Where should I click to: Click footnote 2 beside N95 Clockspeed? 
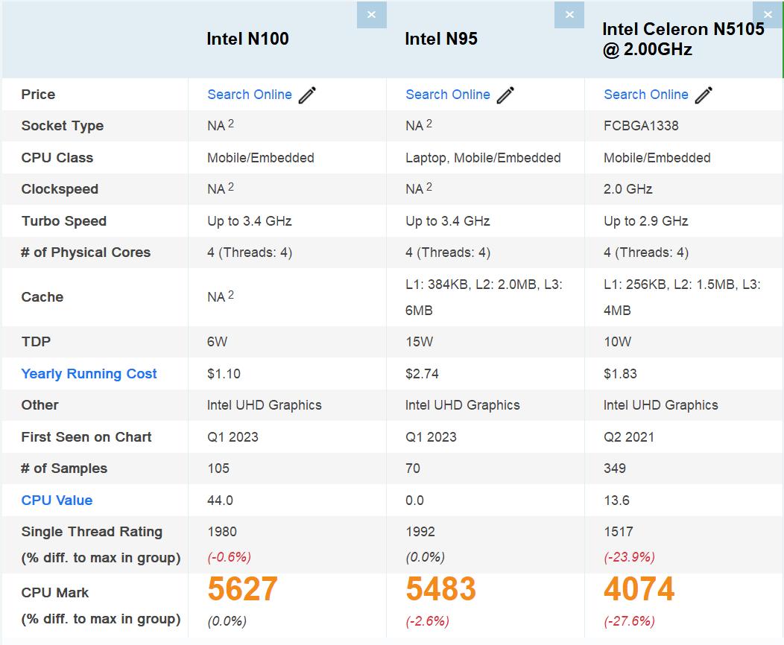[x=430, y=186]
